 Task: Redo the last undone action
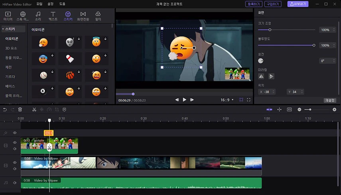13,110
